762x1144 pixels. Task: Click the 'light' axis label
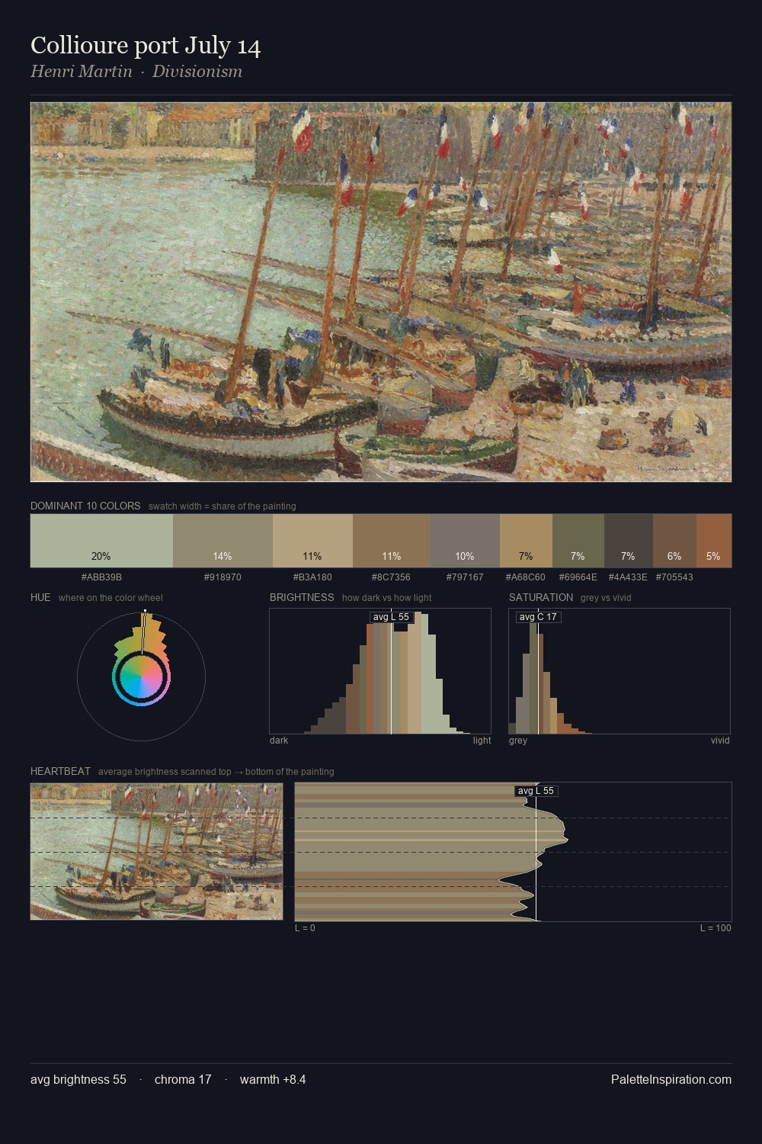pyautogui.click(x=482, y=741)
